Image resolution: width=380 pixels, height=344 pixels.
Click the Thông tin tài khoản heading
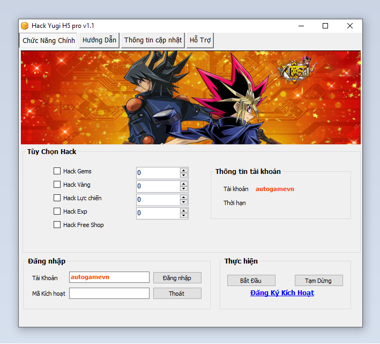pos(248,172)
